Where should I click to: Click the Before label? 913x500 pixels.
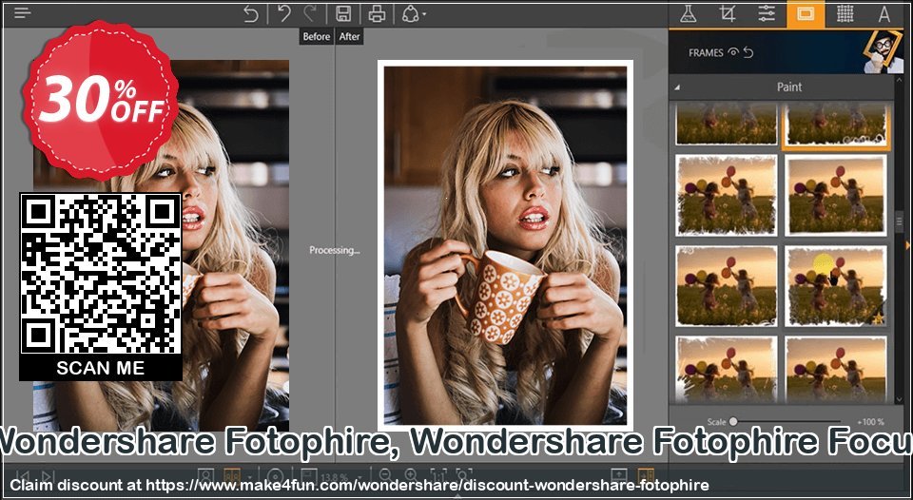pos(316,36)
